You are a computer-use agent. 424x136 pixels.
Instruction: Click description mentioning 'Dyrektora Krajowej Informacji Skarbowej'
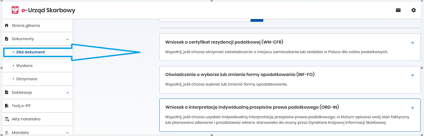[287, 120]
